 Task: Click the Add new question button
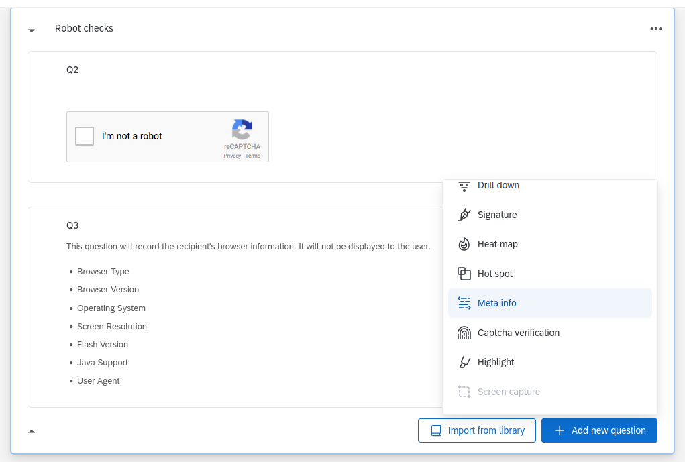pos(599,430)
